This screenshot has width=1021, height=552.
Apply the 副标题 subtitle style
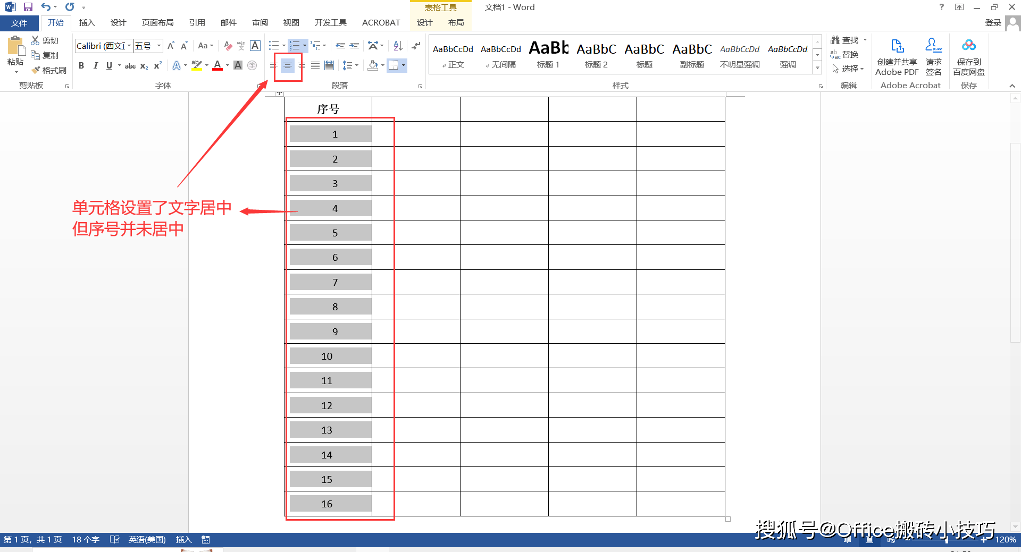pyautogui.click(x=692, y=54)
